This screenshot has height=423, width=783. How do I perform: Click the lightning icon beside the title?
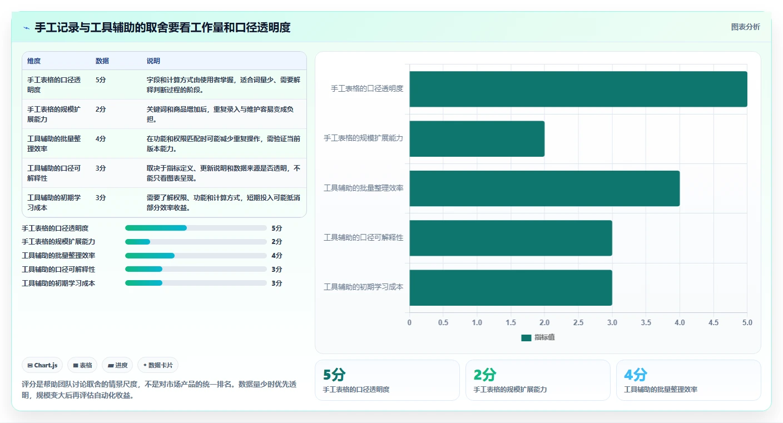point(27,28)
